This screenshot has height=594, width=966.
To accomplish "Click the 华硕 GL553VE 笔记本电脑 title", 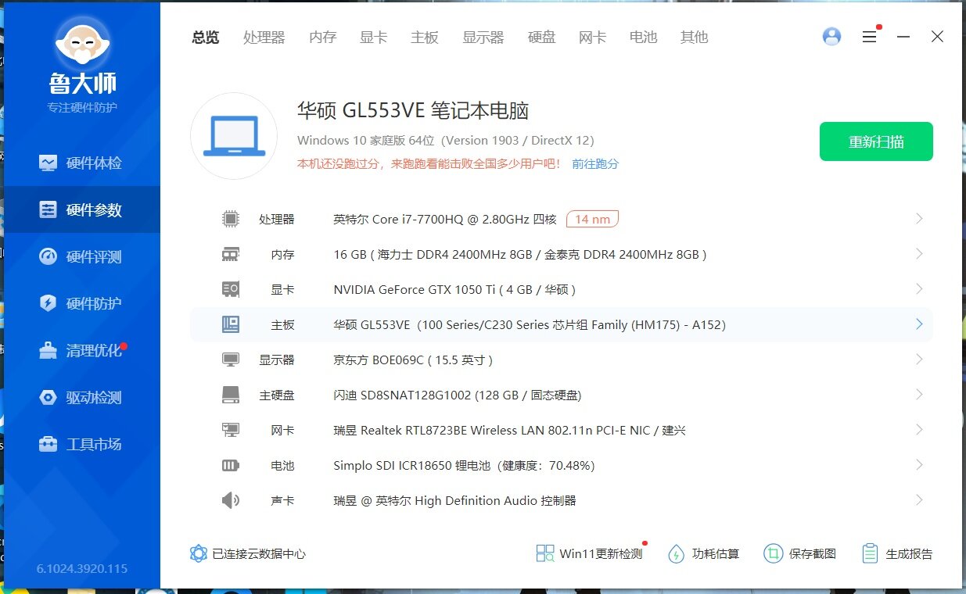I will 413,110.
